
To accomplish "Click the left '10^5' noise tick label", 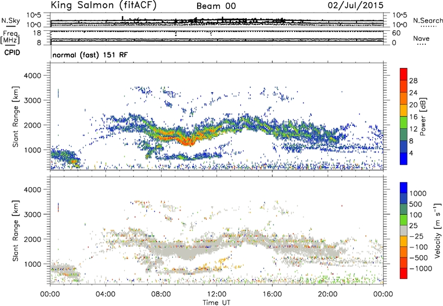I will (34, 15).
